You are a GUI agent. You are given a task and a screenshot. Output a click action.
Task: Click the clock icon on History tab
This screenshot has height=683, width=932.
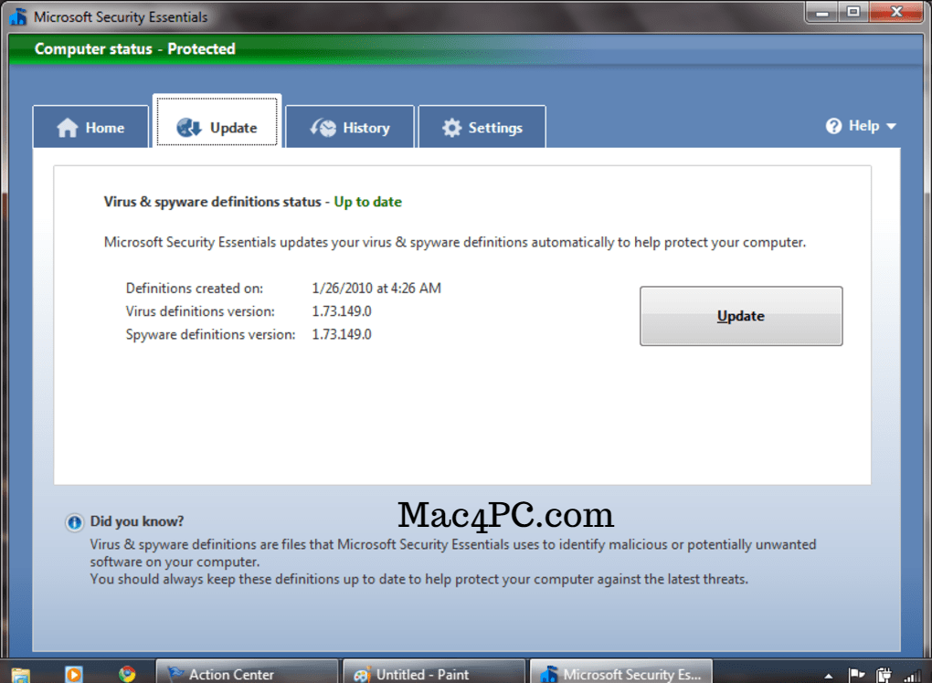[x=323, y=127]
